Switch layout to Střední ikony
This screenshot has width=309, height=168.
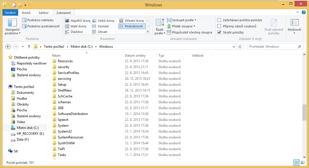point(132,21)
